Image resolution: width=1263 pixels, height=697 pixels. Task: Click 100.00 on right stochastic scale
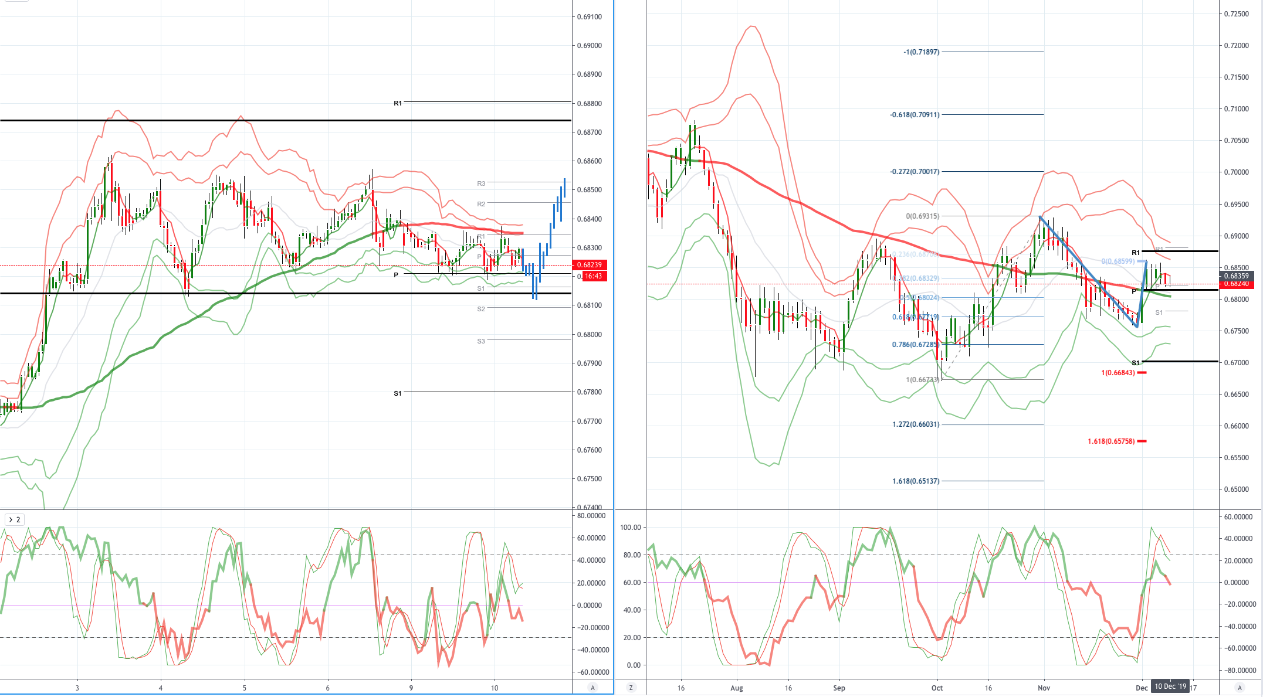(631, 528)
